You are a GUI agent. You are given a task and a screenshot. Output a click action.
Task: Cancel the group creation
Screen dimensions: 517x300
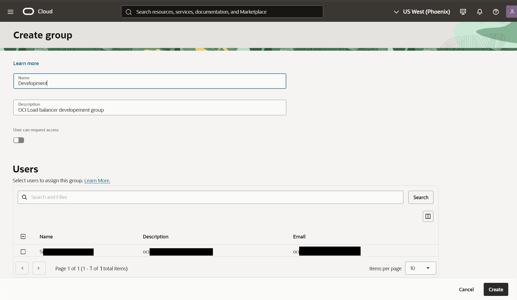[x=466, y=289]
